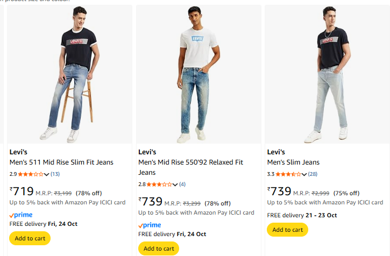Expand rating chevron next to 3.3 stars
This screenshot has height=256, width=390.
pos(304,174)
